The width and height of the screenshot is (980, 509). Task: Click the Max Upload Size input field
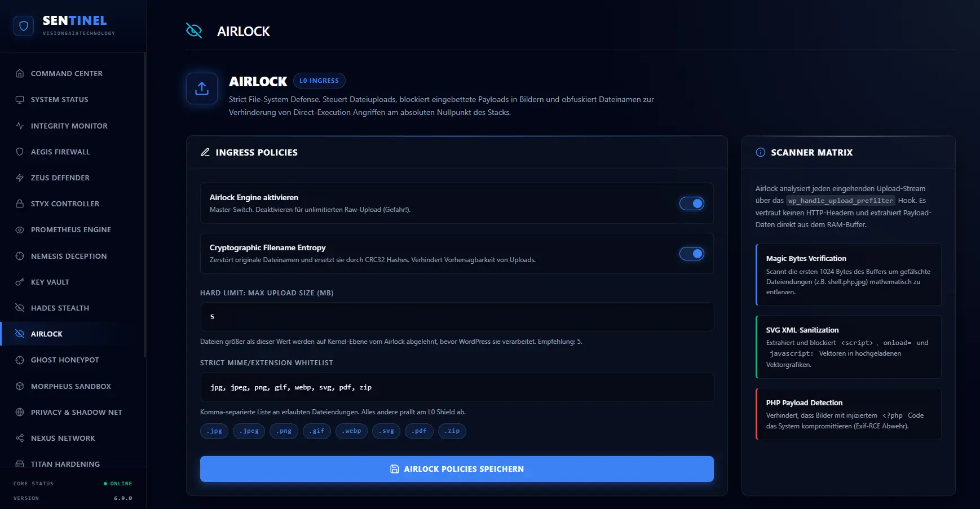click(457, 317)
